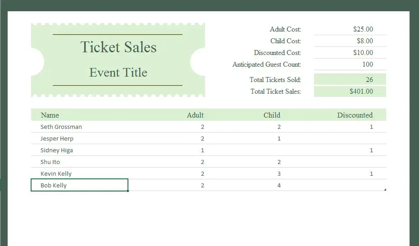Viewport: 419px width, 246px height.
Task: Select Shu Ito's Adult ticket count
Action: pos(202,162)
